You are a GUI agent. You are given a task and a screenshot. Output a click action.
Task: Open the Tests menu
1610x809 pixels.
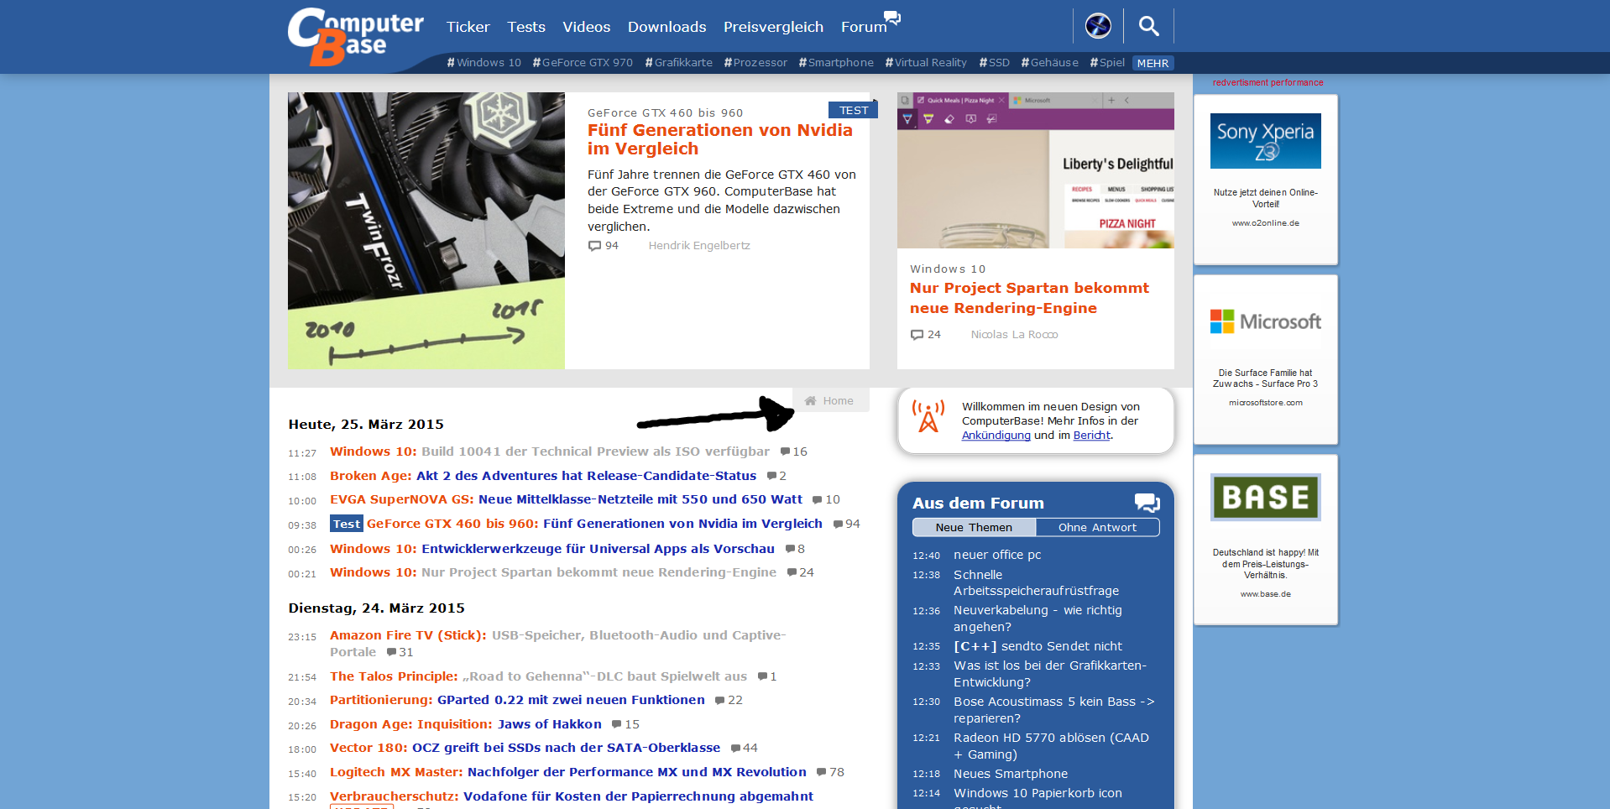[526, 27]
